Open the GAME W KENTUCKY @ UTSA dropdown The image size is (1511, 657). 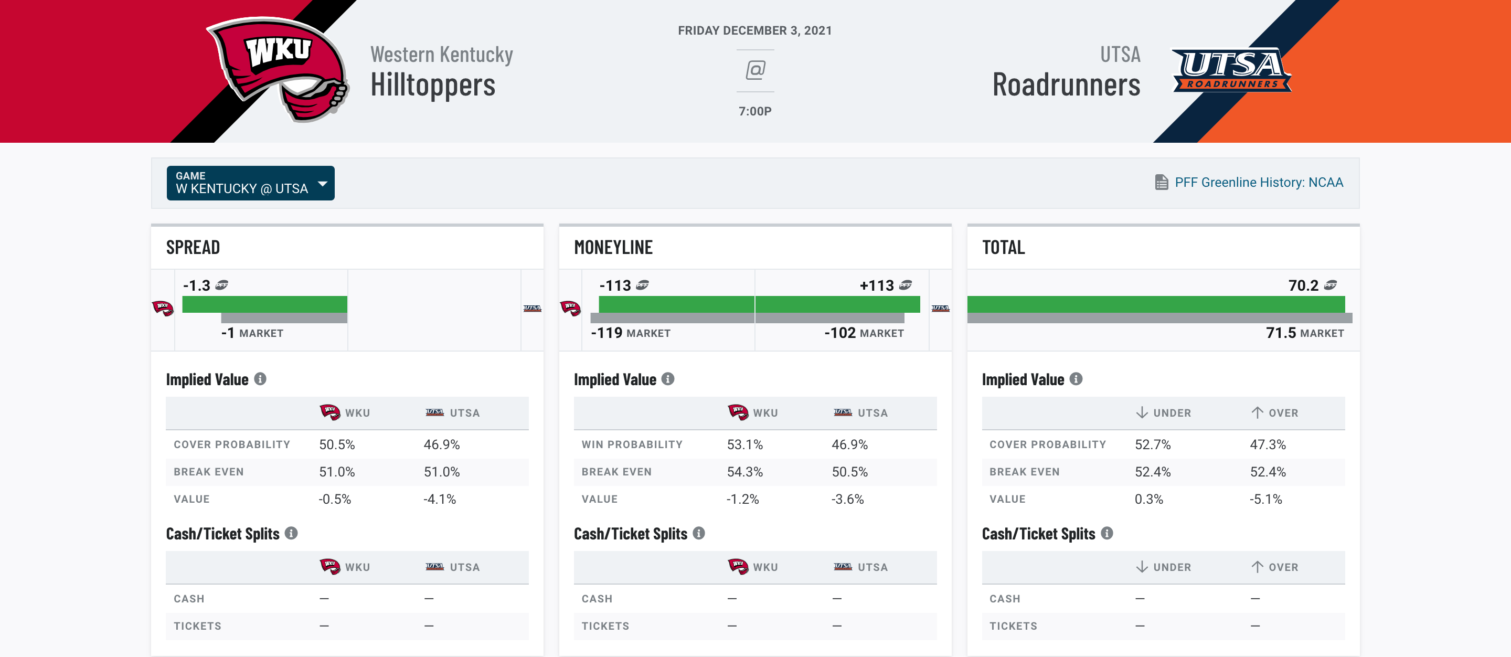tap(250, 183)
